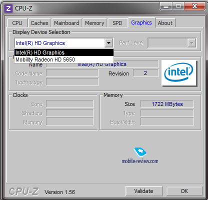Click the GPU Name value field

pyautogui.click(x=102, y=64)
